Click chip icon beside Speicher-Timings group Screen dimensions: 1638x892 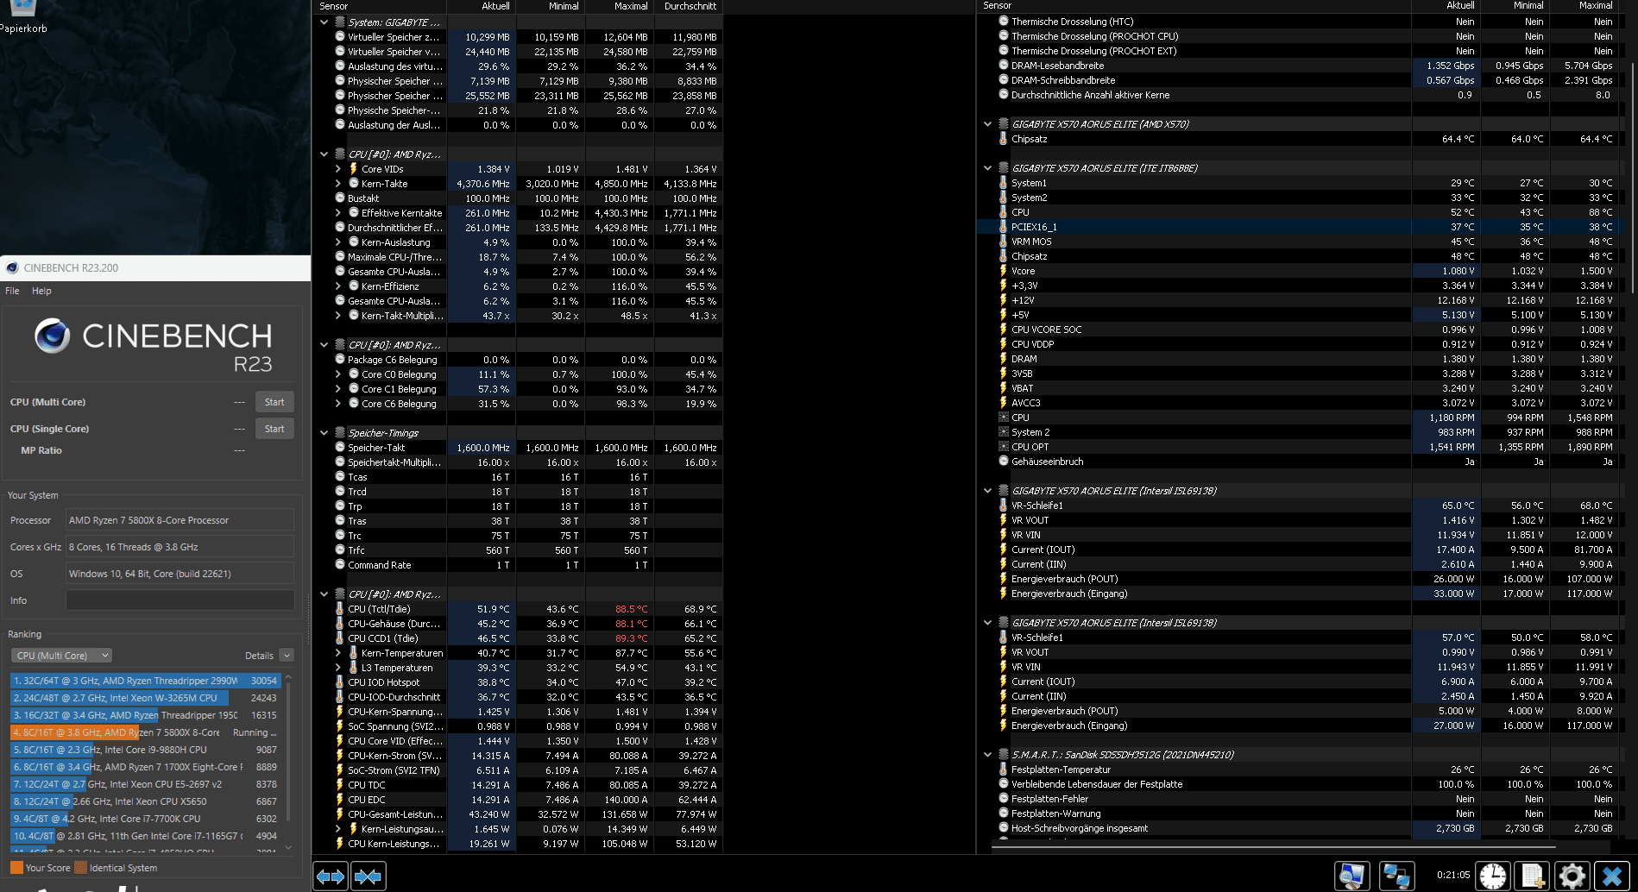(x=340, y=433)
